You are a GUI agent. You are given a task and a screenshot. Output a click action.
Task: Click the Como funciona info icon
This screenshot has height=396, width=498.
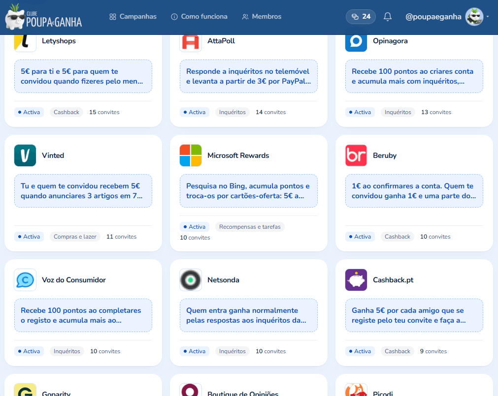tap(174, 17)
